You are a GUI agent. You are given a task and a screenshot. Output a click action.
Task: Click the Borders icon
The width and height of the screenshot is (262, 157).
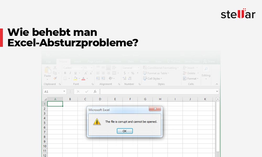tap(65, 78)
